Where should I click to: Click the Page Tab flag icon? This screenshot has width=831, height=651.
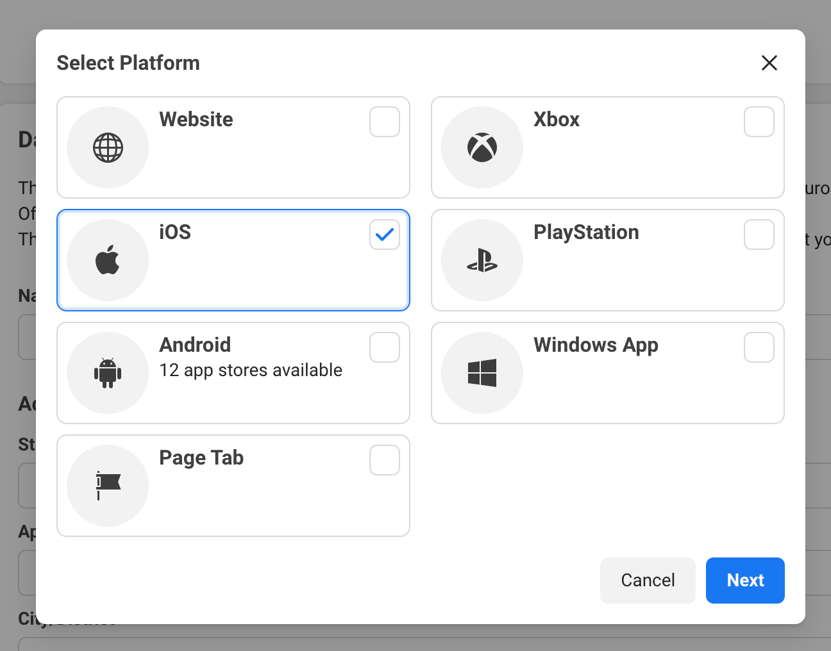tap(108, 486)
